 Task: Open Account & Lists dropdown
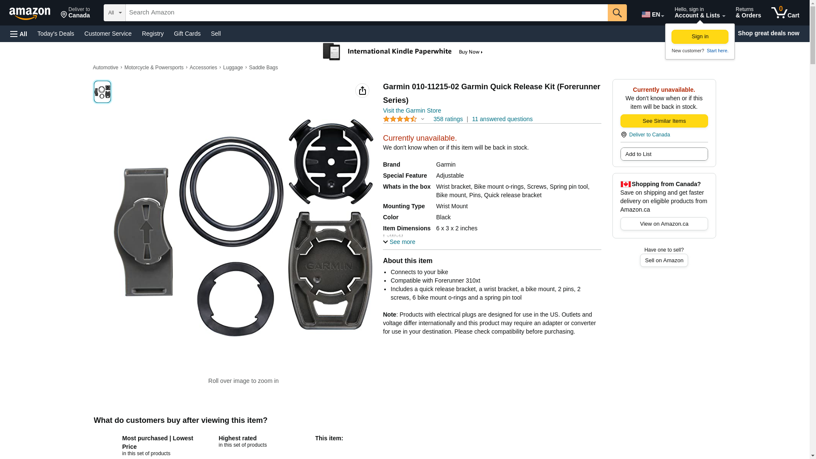(x=700, y=13)
